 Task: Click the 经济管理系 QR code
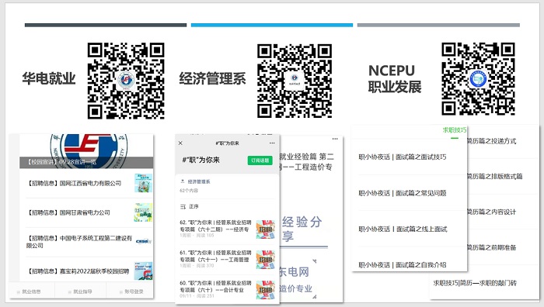coord(295,81)
